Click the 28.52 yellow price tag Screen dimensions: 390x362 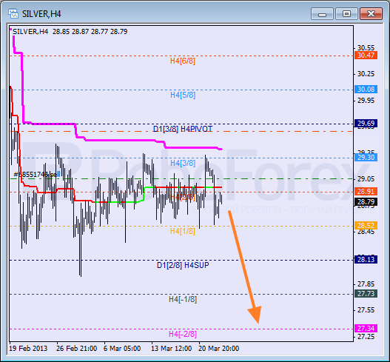point(366,225)
